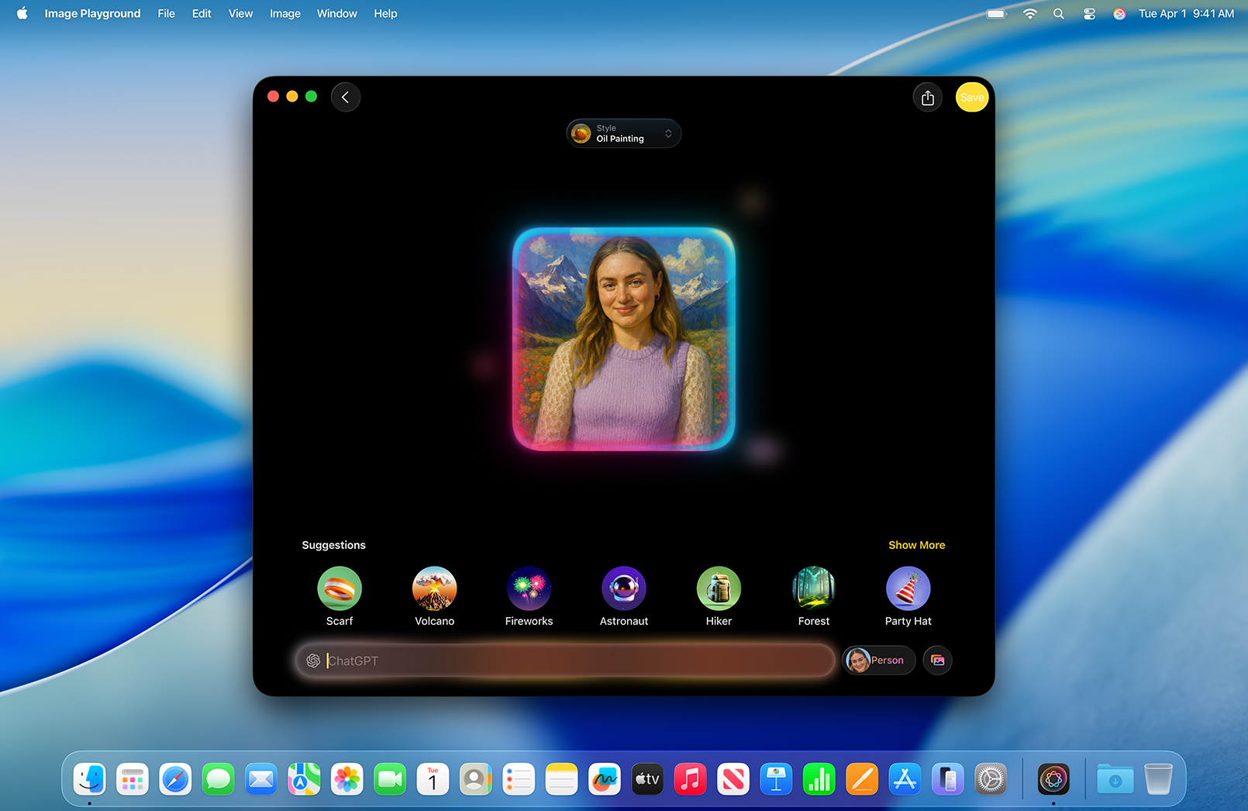This screenshot has width=1248, height=811.
Task: Open Control Center in menu bar
Action: coord(1089,14)
